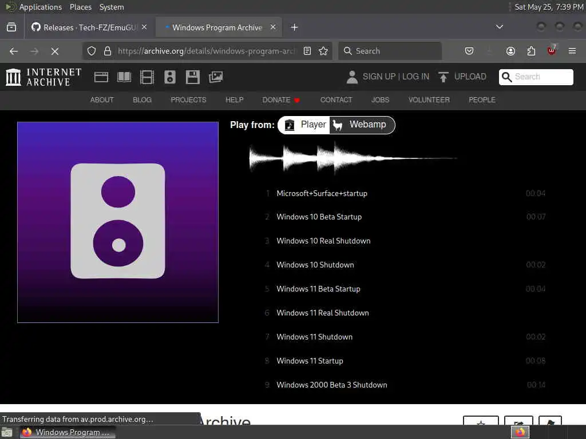The width and height of the screenshot is (586, 439).
Task: Play track Windows 10 Real Shutdown
Action: point(406,241)
